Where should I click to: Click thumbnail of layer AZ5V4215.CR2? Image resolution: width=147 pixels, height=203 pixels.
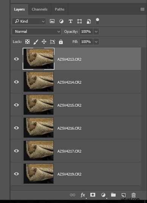point(39,105)
